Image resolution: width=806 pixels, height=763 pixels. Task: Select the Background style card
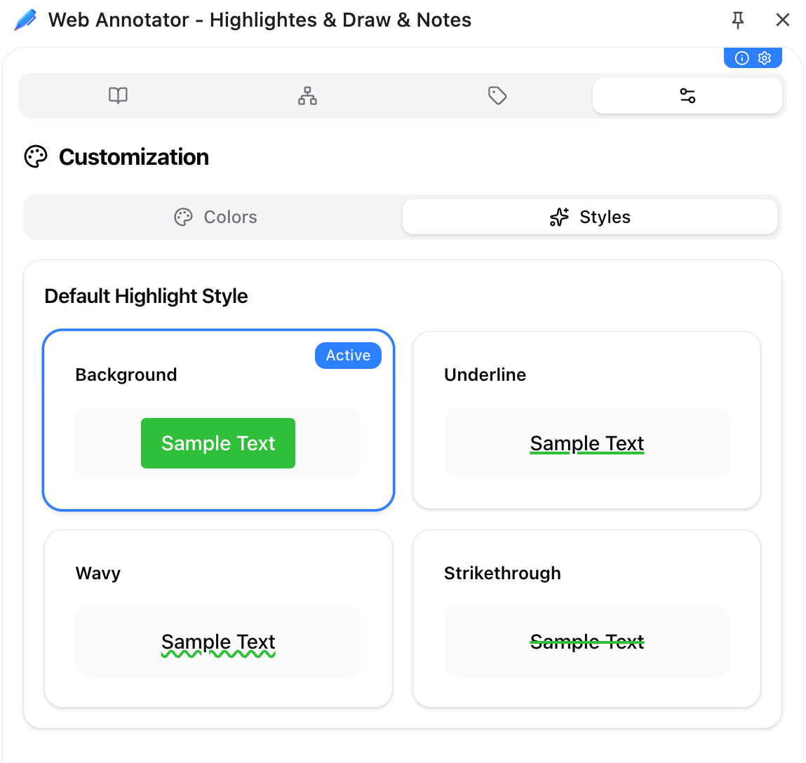coord(218,420)
